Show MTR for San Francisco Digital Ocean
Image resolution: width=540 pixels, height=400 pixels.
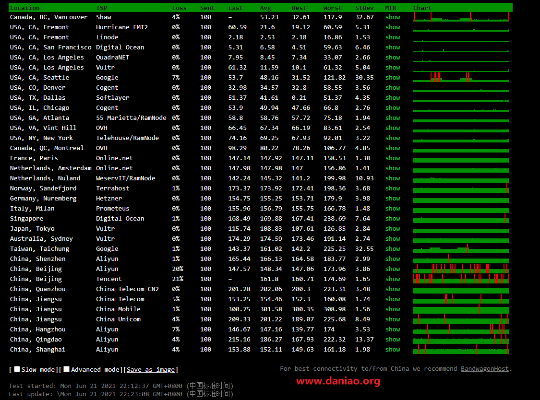click(x=393, y=47)
